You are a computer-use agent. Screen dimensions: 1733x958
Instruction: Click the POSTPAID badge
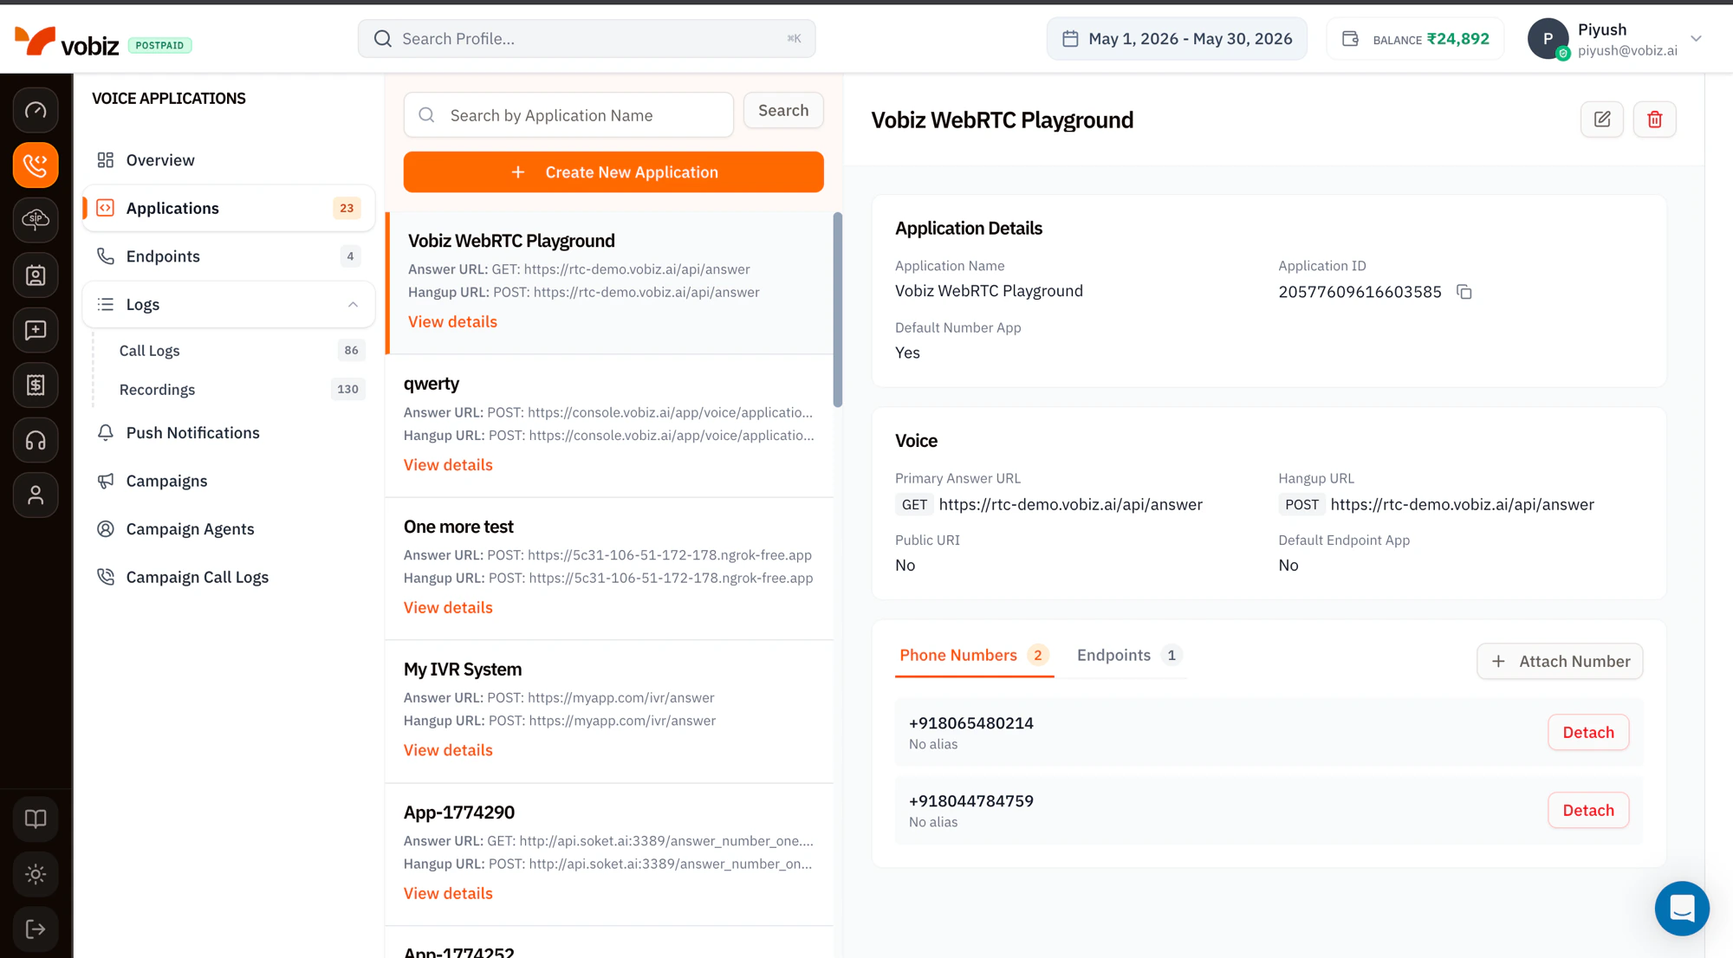tap(160, 45)
